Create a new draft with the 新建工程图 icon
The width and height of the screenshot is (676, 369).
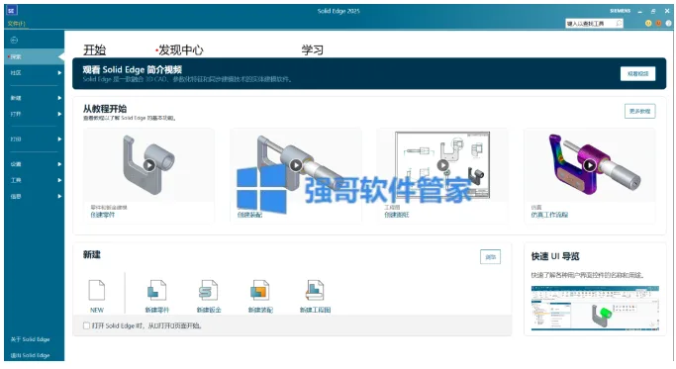(x=315, y=290)
